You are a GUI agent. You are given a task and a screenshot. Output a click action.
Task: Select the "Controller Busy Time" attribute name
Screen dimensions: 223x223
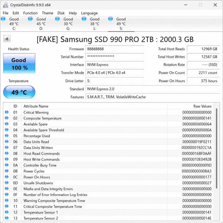40,165
